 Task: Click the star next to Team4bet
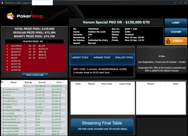pyautogui.click(x=3, y=113)
